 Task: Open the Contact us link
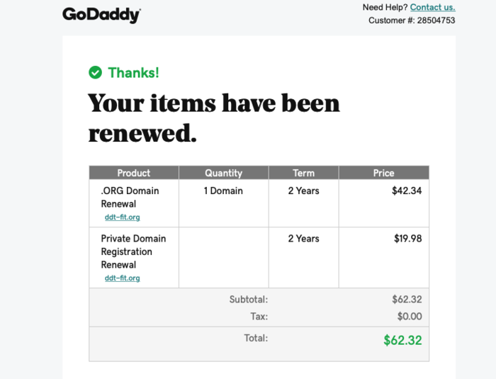coord(432,7)
